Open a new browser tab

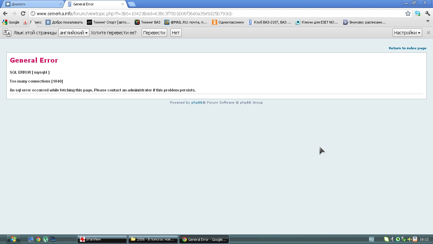pos(131,4)
